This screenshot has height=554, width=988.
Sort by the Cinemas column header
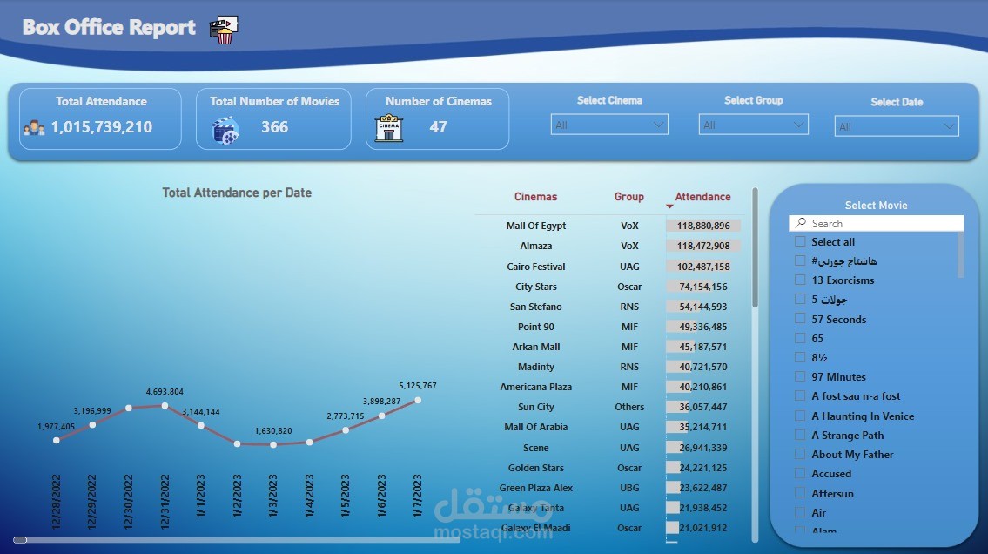point(535,197)
